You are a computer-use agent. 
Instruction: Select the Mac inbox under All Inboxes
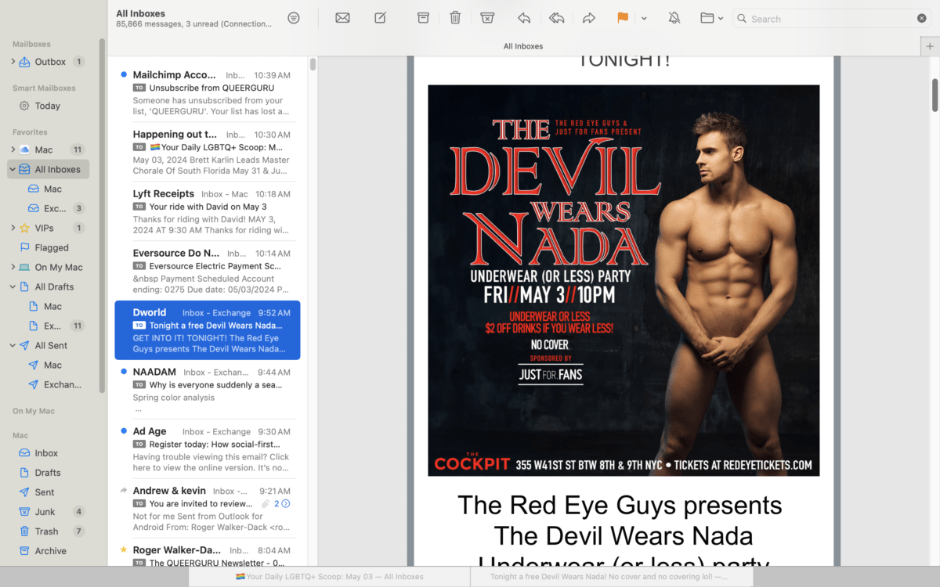point(52,189)
